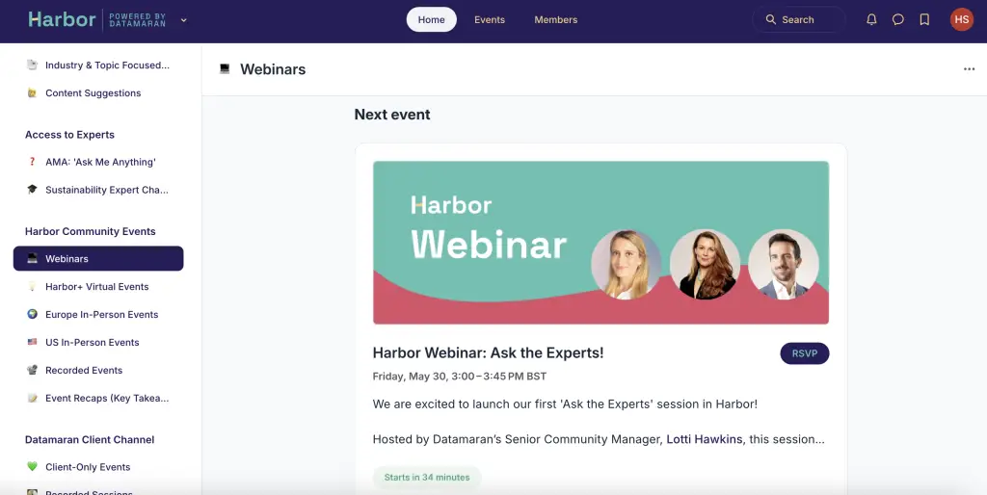Click the green heart icon
The width and height of the screenshot is (987, 495).
click(x=32, y=466)
